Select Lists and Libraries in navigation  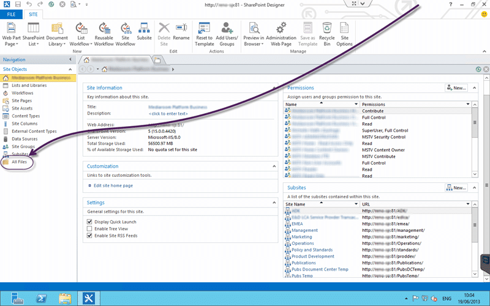[29, 85]
